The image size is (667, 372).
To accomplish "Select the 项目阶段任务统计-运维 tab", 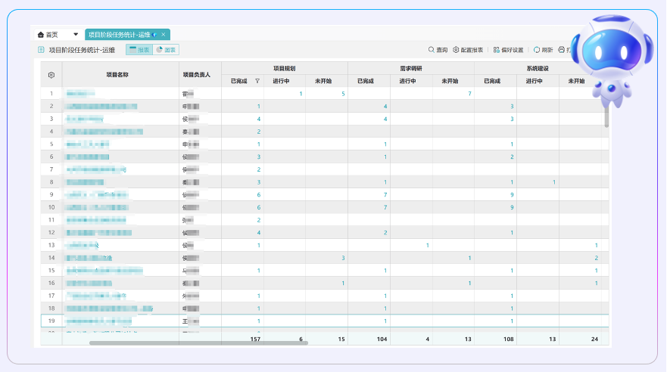I will (x=120, y=35).
